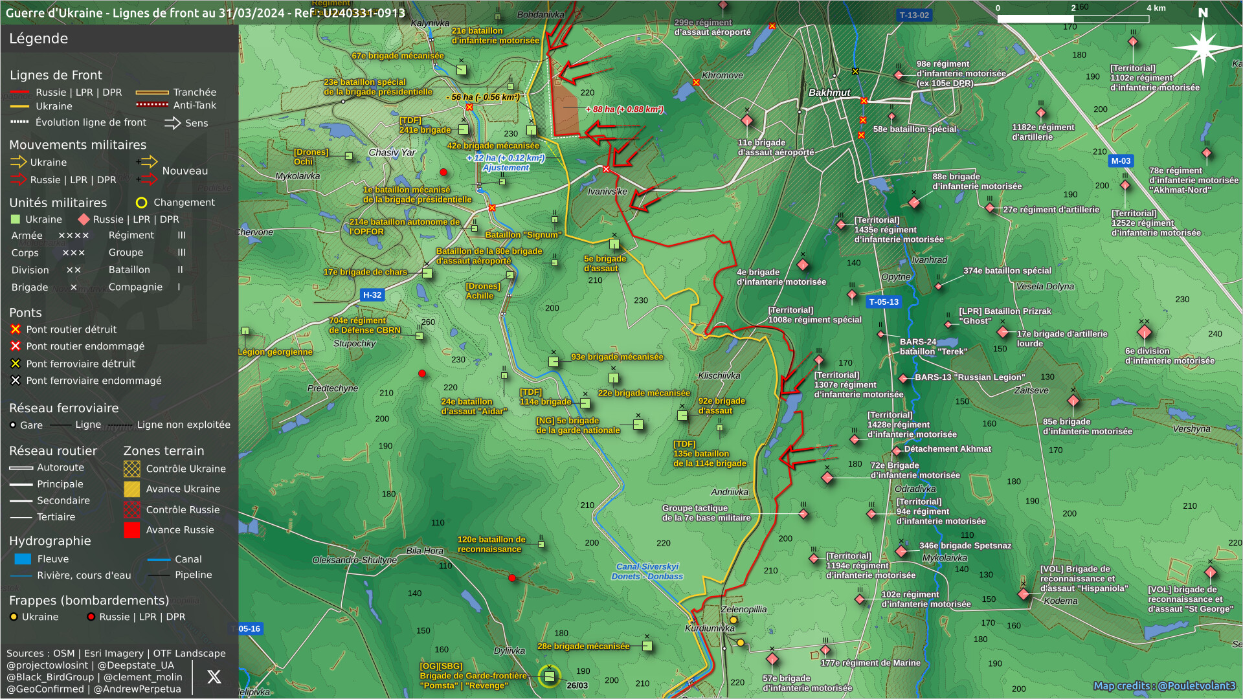Click the Chasiv Yar town label

(x=392, y=153)
